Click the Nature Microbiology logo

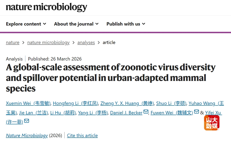pos(46,7)
